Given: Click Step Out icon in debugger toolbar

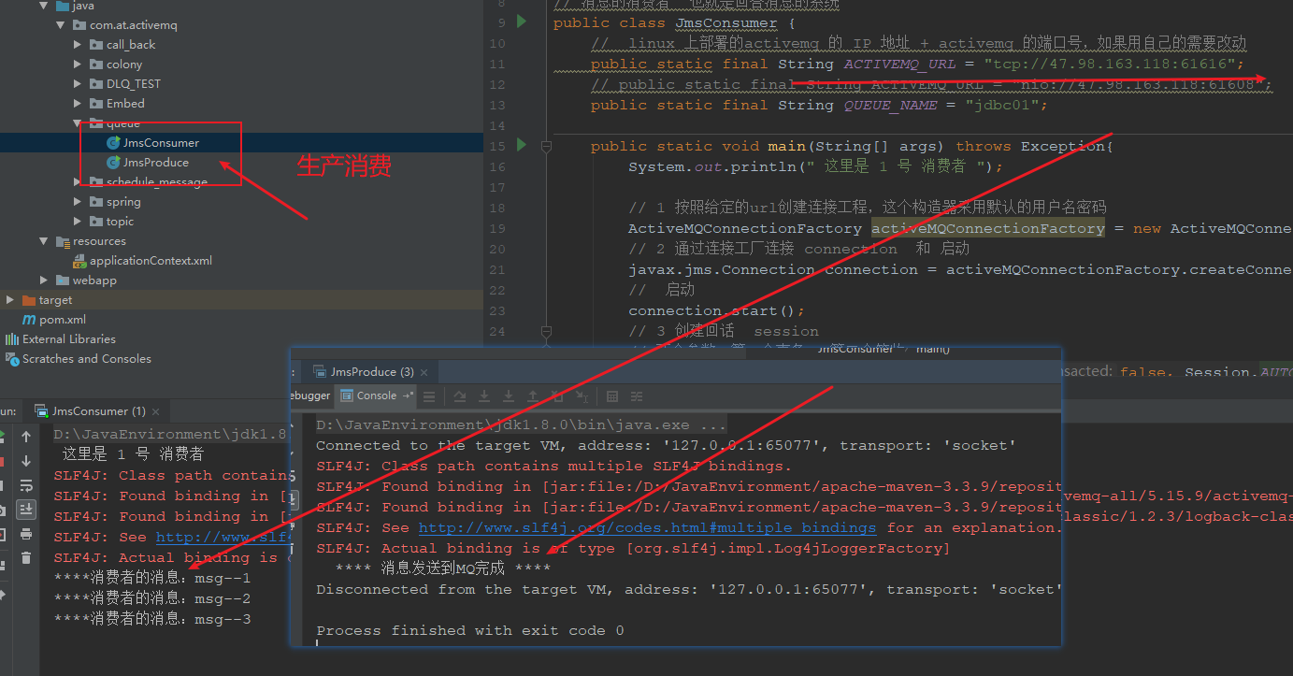Looking at the screenshot, I should 533,396.
